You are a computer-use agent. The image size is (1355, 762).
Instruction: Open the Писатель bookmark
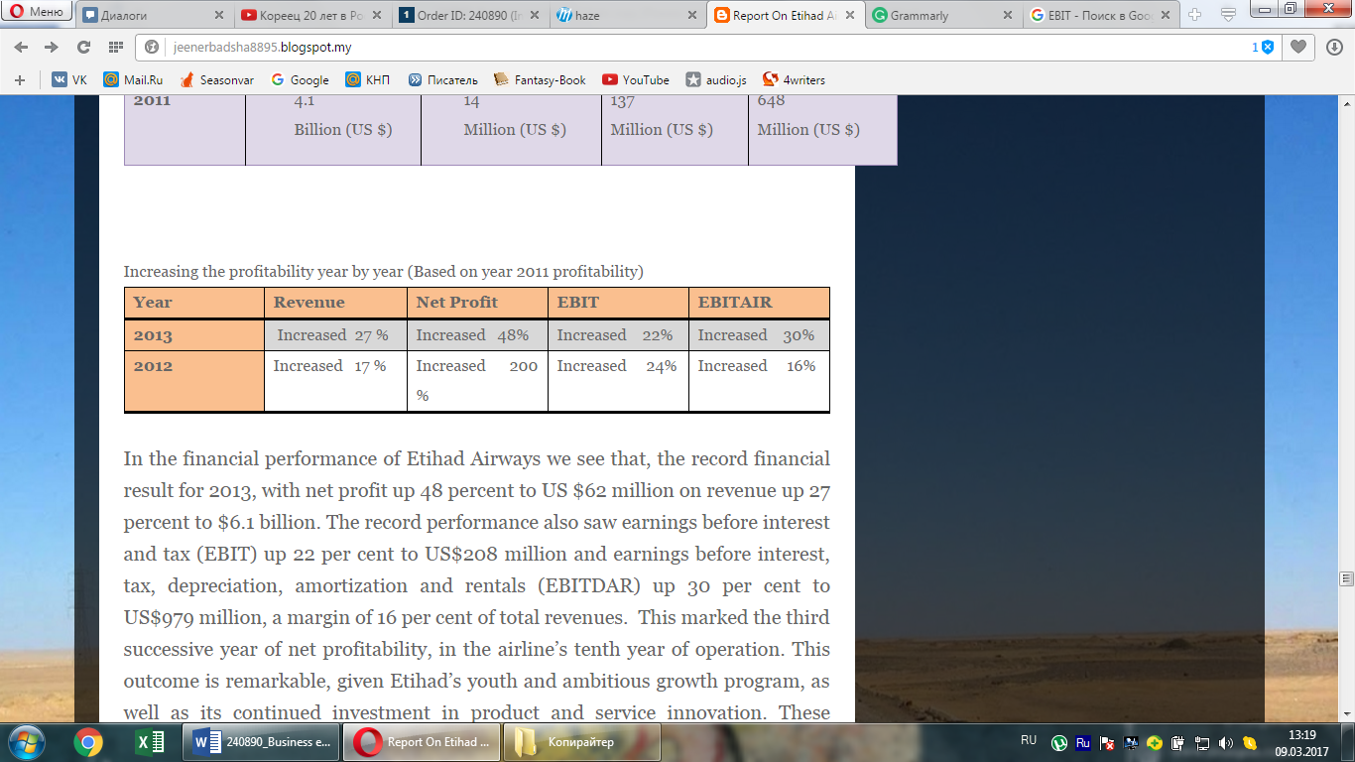pyautogui.click(x=442, y=79)
